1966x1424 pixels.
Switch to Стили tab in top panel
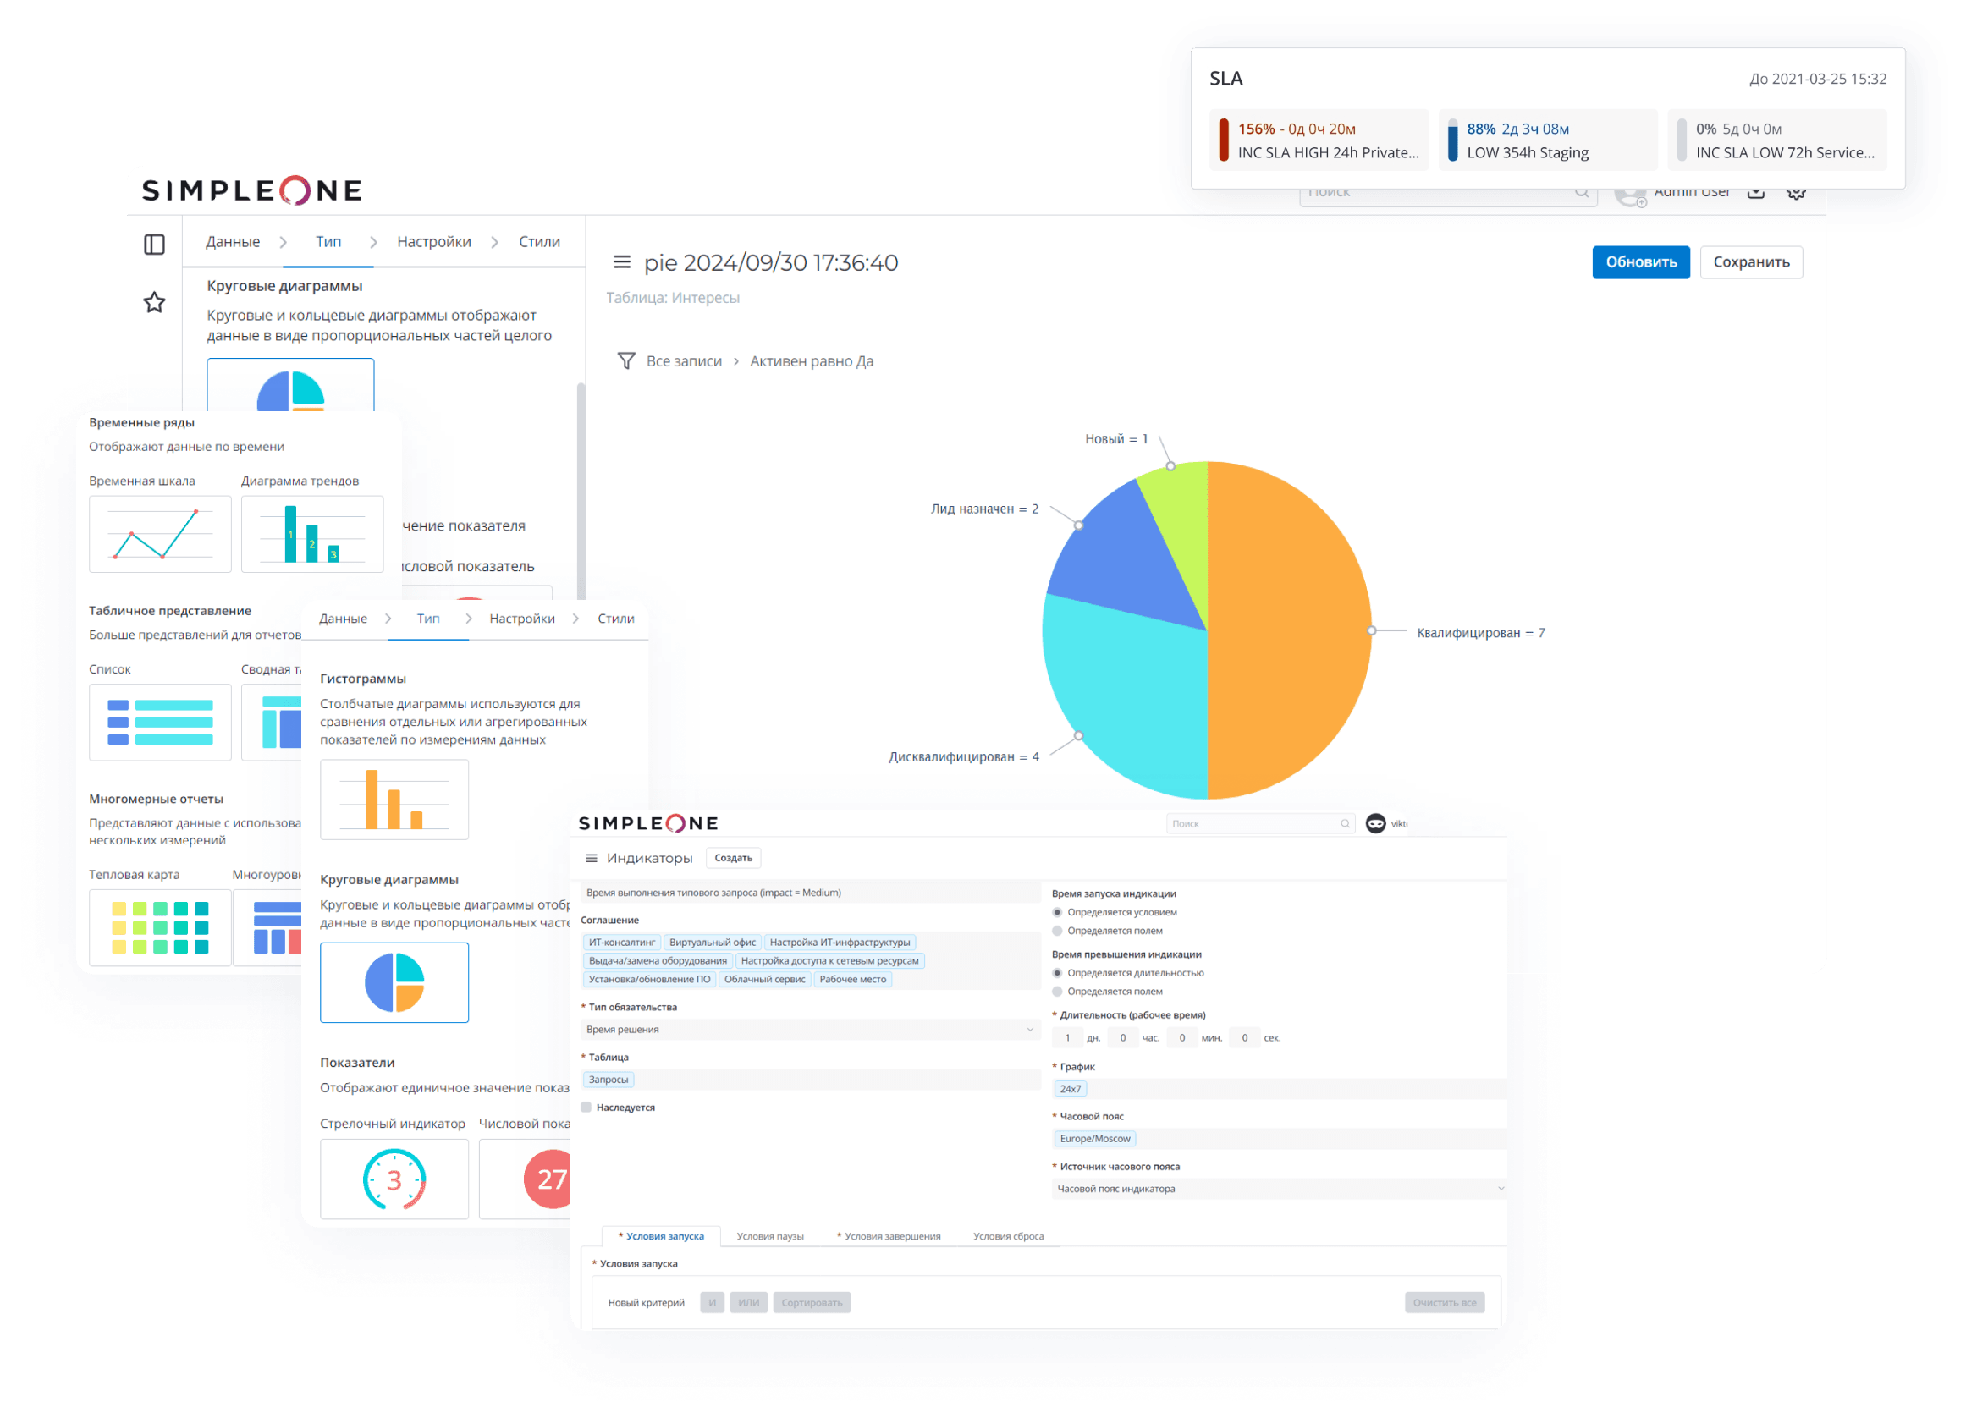(x=539, y=242)
